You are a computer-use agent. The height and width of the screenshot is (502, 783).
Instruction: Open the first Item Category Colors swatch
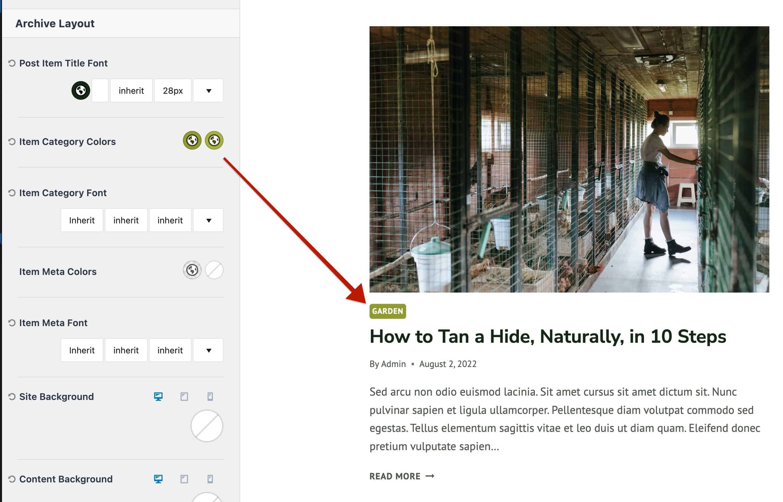coord(192,140)
